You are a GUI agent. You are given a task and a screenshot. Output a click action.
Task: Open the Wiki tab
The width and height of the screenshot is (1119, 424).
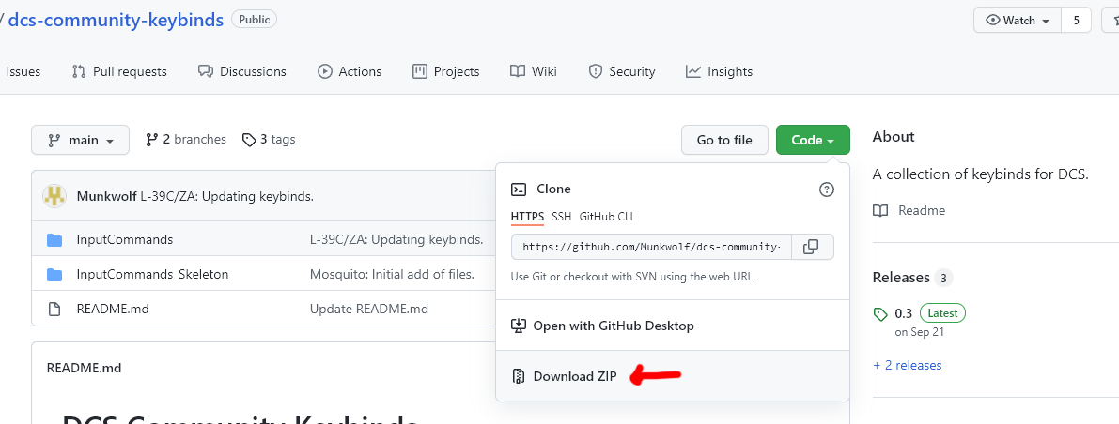(534, 71)
